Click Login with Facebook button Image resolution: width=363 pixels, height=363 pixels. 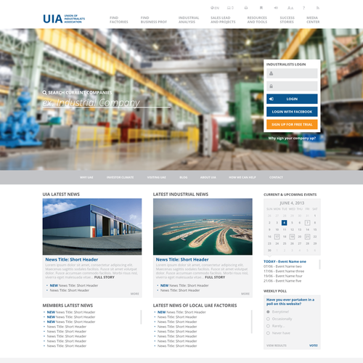pos(292,112)
